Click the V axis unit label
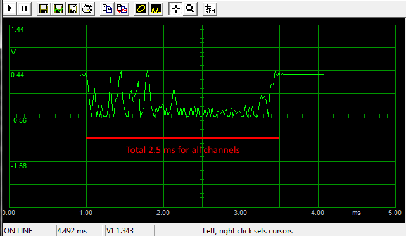The image size is (406, 236). 13,52
